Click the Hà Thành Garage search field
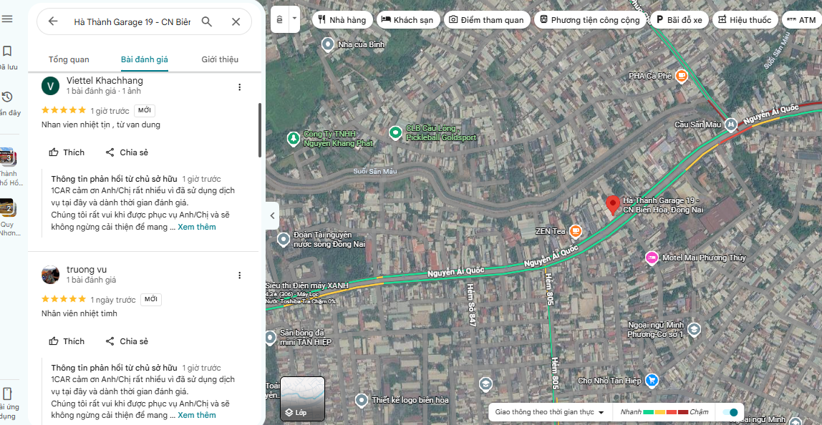 [x=132, y=21]
